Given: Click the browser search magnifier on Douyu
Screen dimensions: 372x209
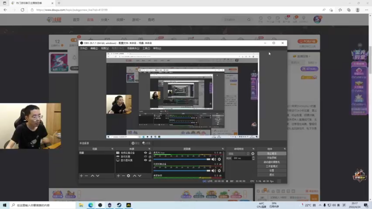Looking at the screenshot, I should point(249,20).
